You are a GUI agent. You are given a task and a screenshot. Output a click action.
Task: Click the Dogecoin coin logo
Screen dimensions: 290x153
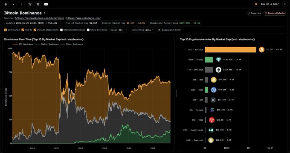point(211,140)
